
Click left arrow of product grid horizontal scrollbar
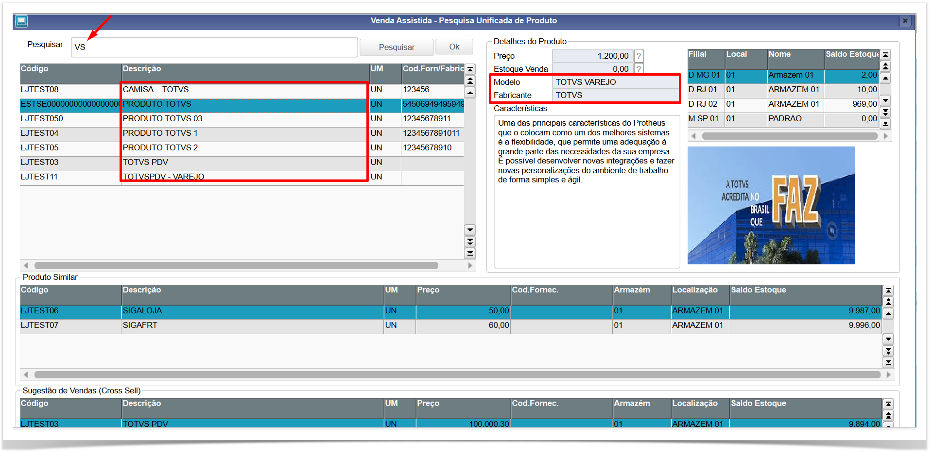coord(26,265)
